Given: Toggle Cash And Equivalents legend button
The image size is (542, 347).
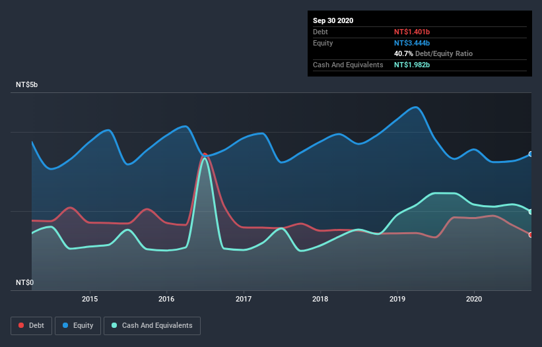Looking at the screenshot, I should point(152,326).
